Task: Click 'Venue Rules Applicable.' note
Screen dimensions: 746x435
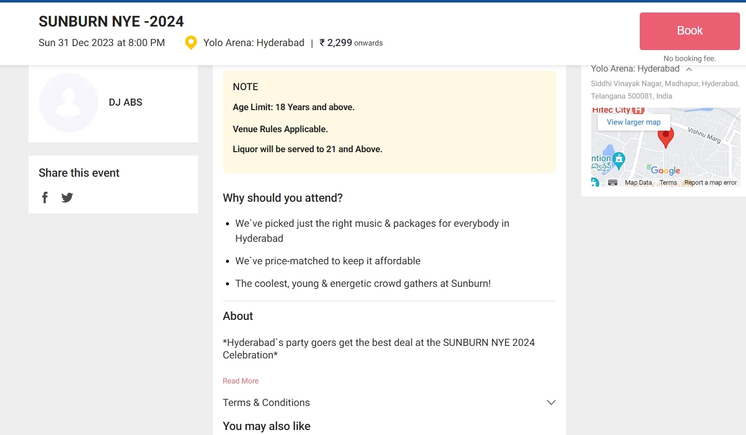Action: [281, 129]
